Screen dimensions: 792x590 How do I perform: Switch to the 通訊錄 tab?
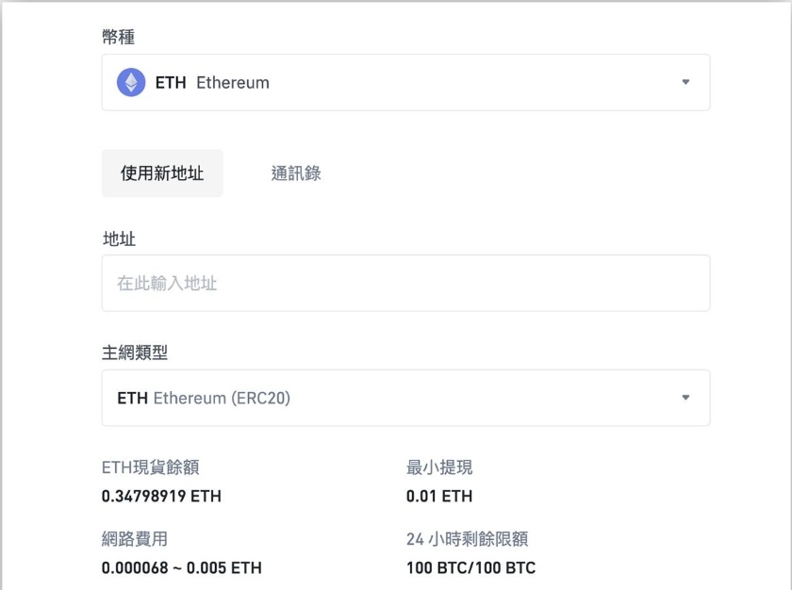pyautogui.click(x=296, y=173)
